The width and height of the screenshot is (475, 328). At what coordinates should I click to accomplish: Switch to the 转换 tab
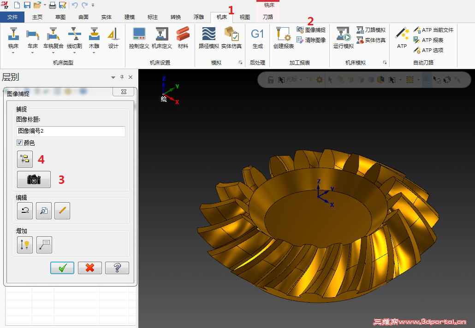pos(176,17)
